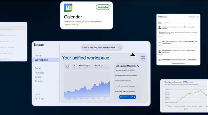This screenshot has width=208, height=115.
Task: Open Projects in Nexus sidebar
Action: coord(39,73)
